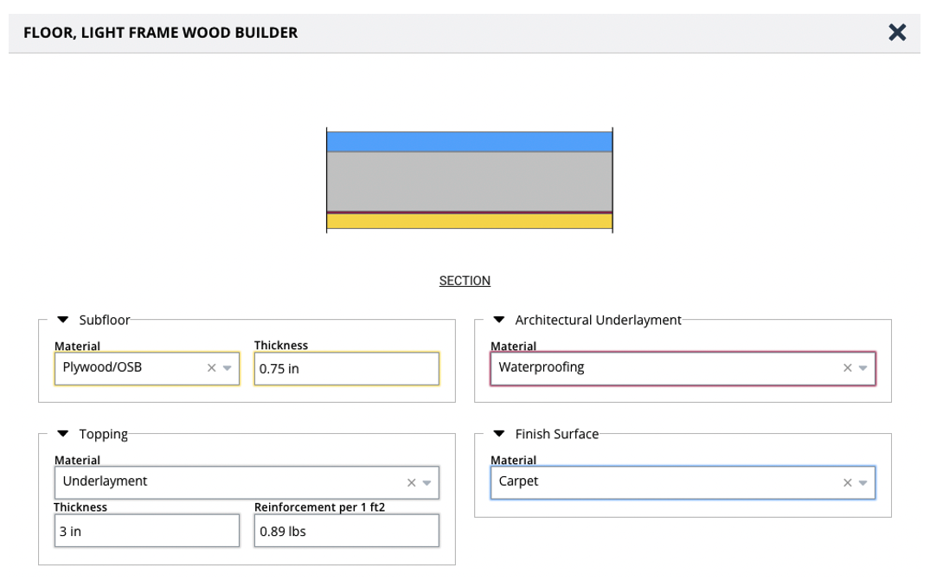
Task: Open the Architectural Underlayment material dropdown arrow
Action: click(x=863, y=367)
